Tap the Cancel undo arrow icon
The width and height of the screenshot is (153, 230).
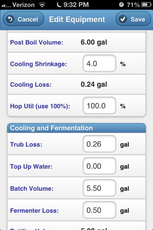[10, 19]
